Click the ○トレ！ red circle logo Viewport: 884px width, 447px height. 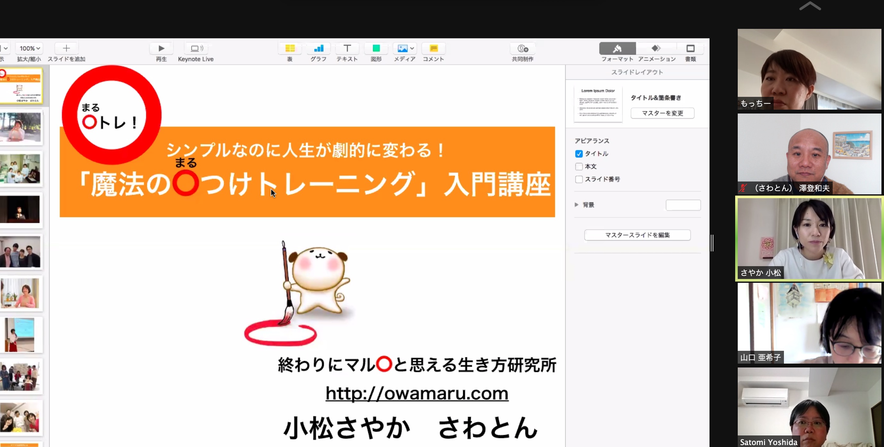[x=112, y=115]
